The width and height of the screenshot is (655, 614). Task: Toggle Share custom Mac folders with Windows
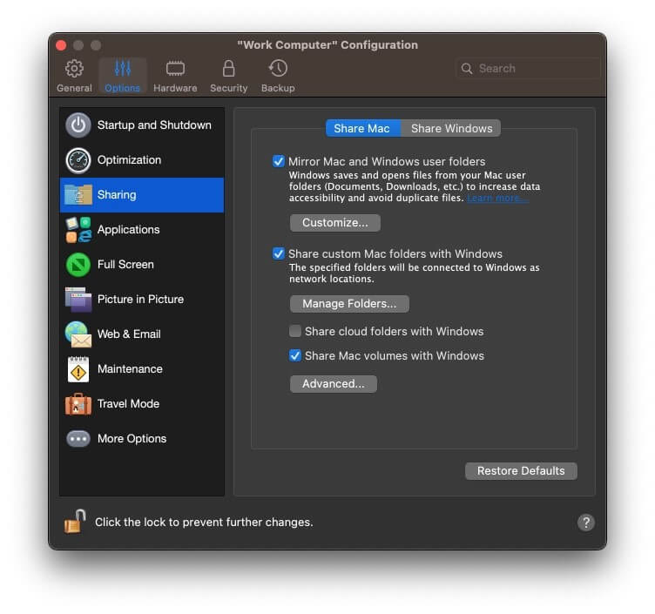point(278,253)
